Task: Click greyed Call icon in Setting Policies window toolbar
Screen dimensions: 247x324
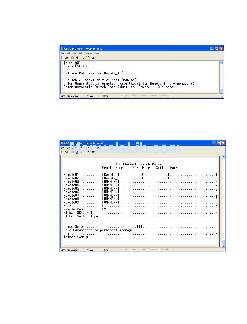Action: [73, 57]
